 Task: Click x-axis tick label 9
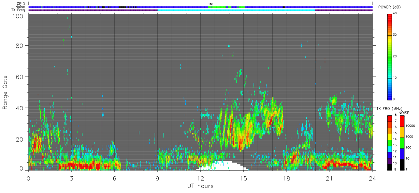tap(157, 178)
